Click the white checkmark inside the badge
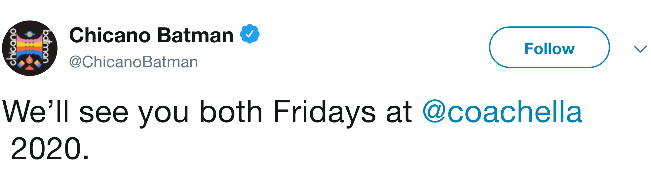 click(x=250, y=34)
